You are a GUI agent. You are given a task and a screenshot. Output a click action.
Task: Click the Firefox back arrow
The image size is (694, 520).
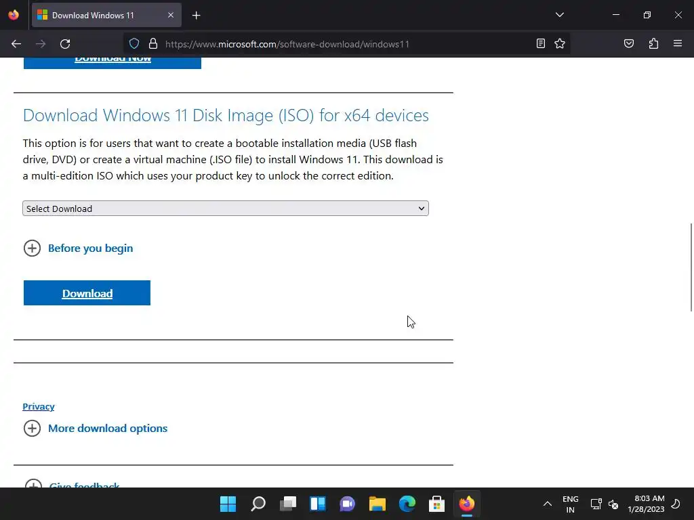click(16, 44)
